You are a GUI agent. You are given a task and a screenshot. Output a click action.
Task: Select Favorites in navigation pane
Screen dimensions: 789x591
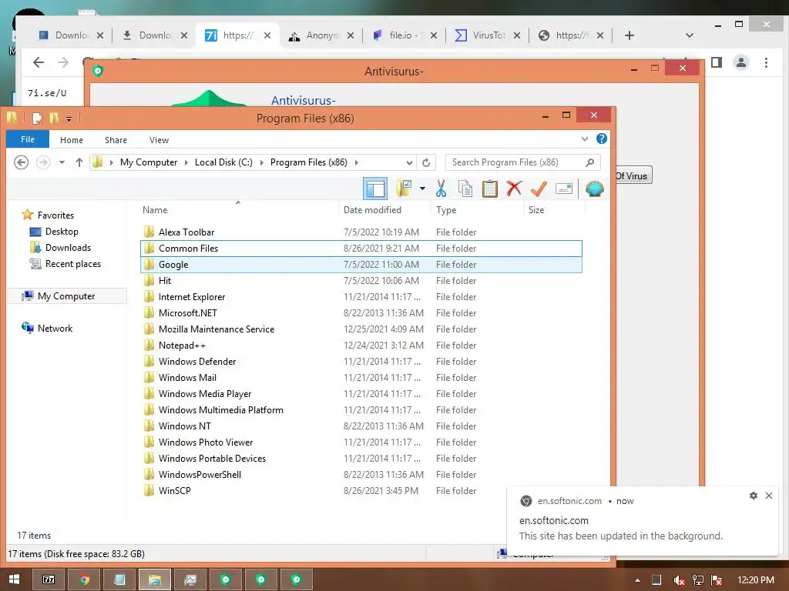click(55, 215)
